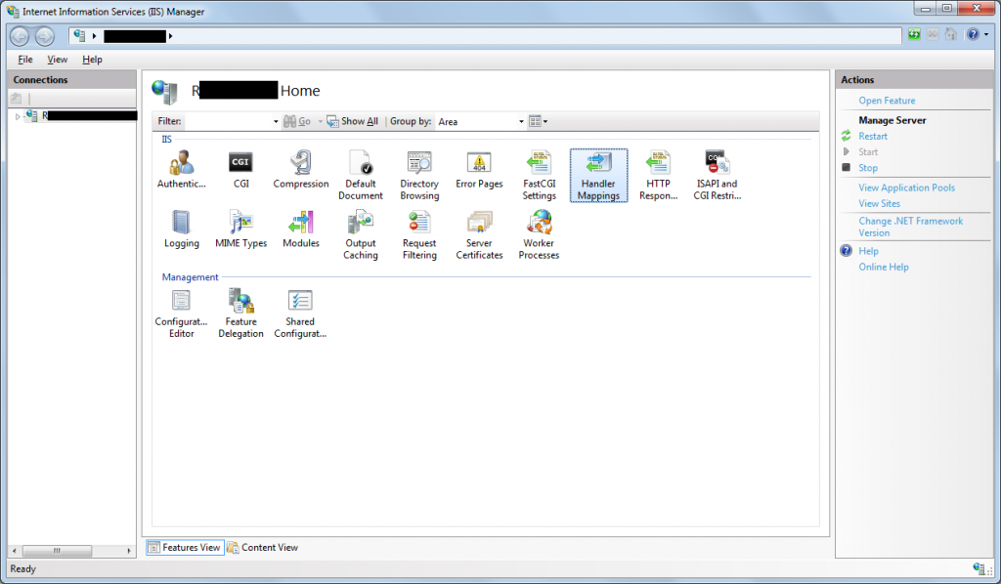This screenshot has width=1001, height=584.
Task: Open Shared Configuration feature
Action: (x=300, y=313)
